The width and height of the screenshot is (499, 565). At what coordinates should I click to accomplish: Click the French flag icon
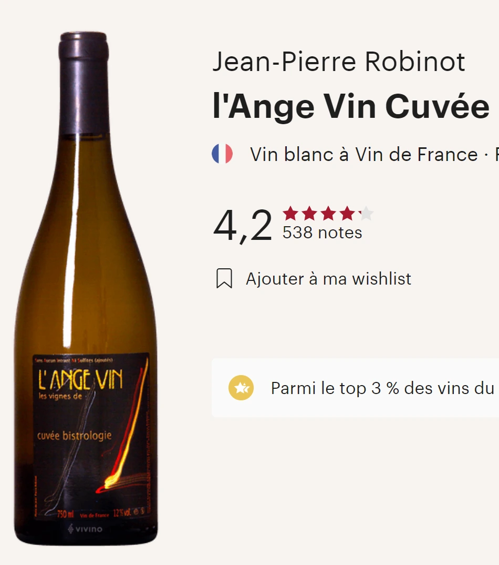[222, 154]
